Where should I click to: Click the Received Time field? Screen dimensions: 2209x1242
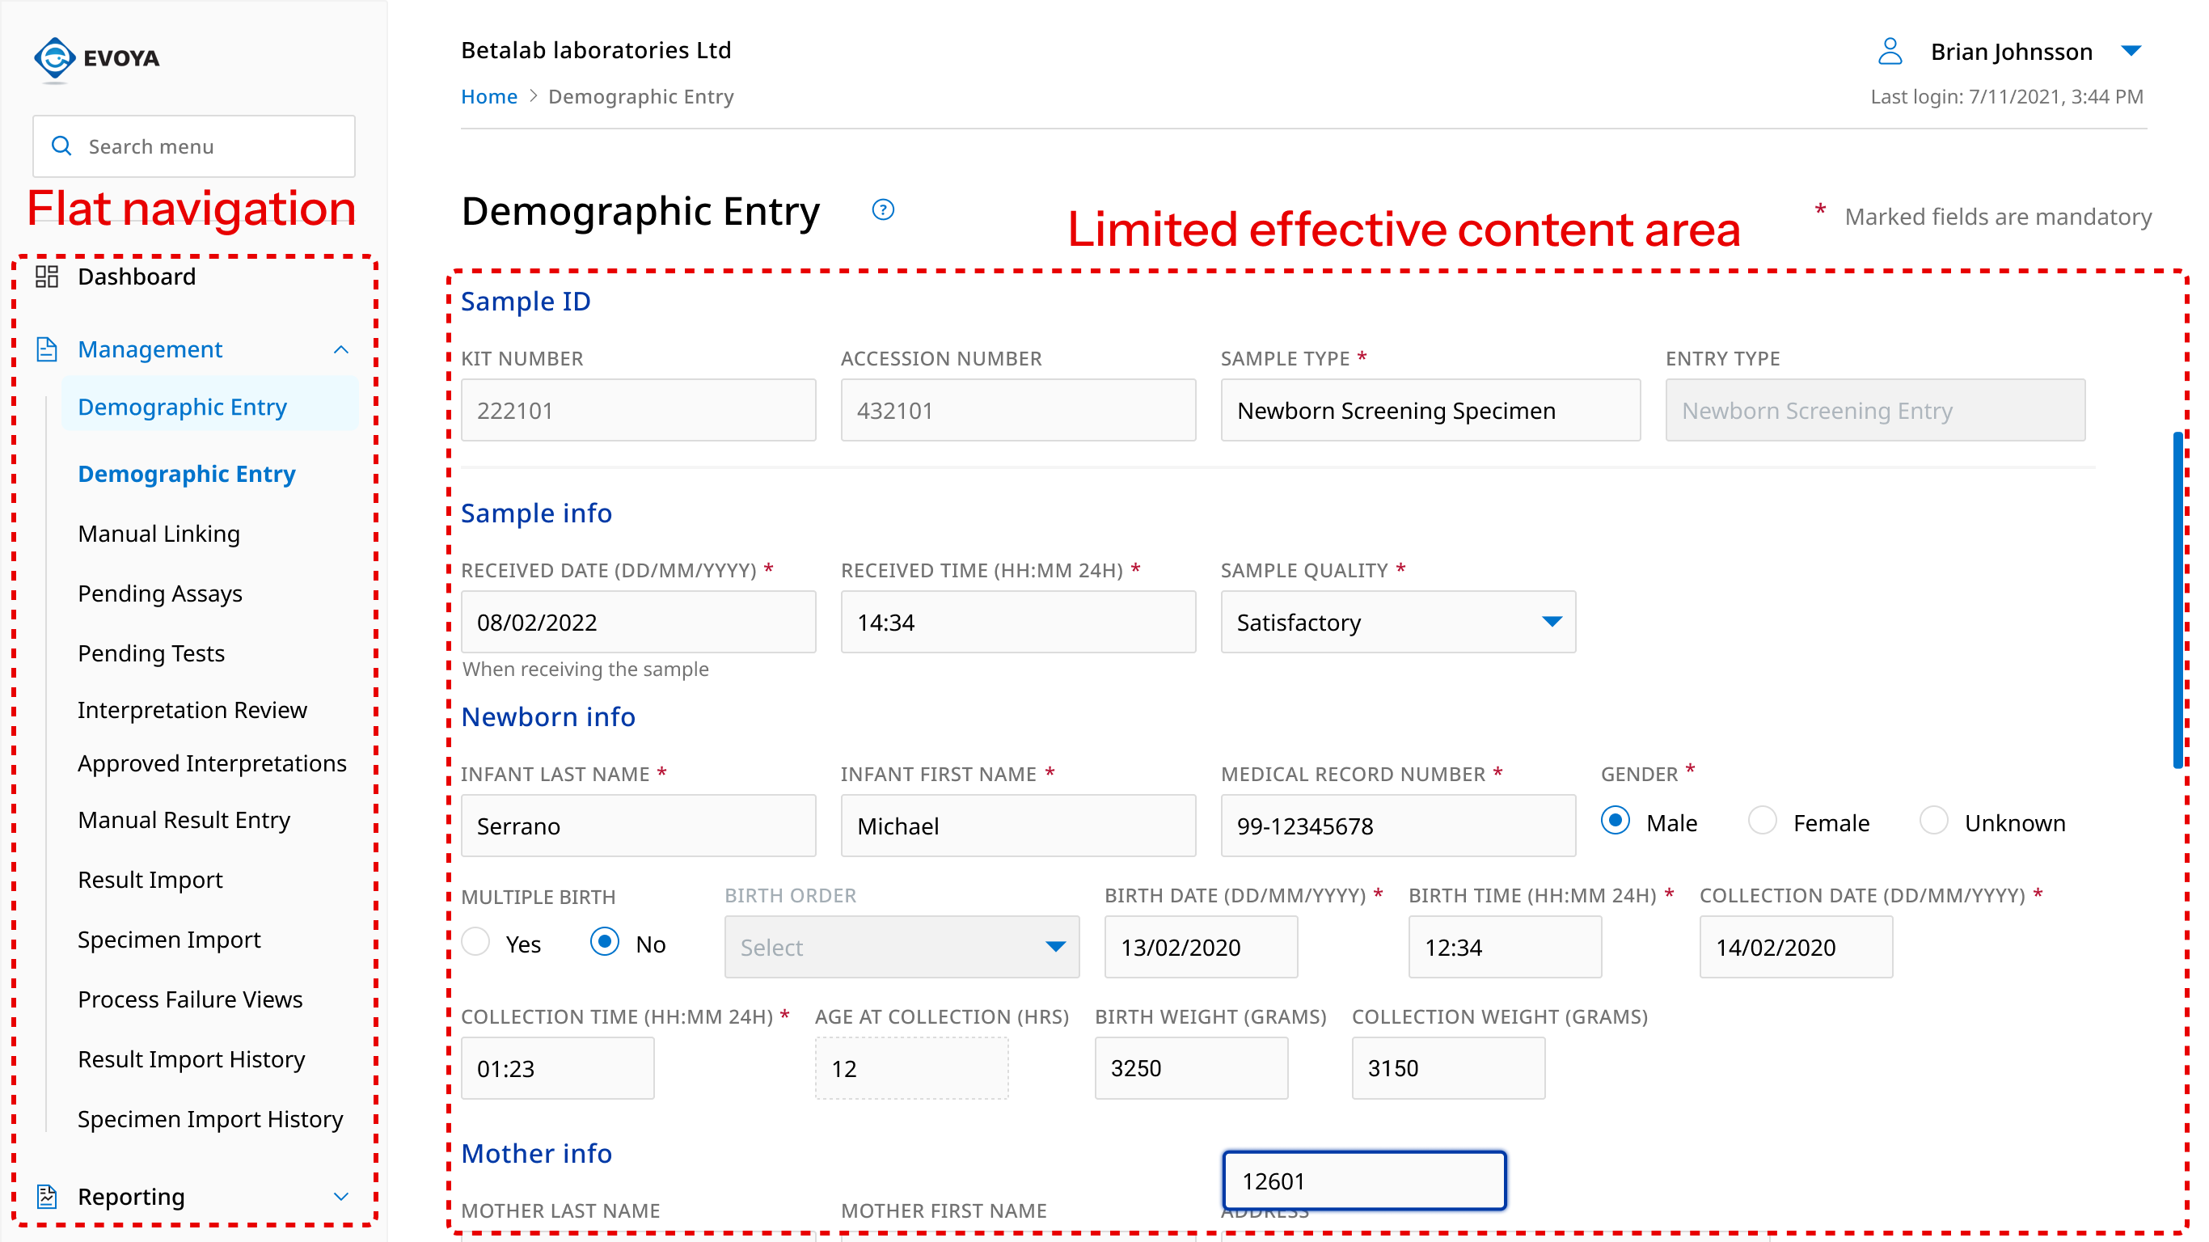click(x=1019, y=622)
